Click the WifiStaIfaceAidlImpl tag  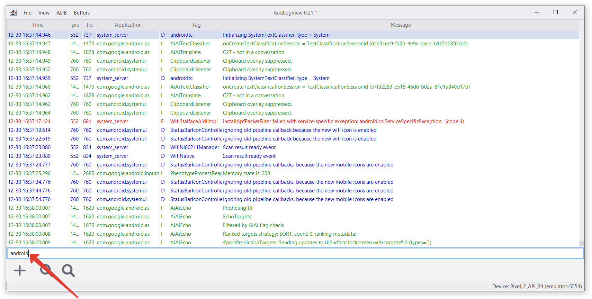[x=194, y=121]
